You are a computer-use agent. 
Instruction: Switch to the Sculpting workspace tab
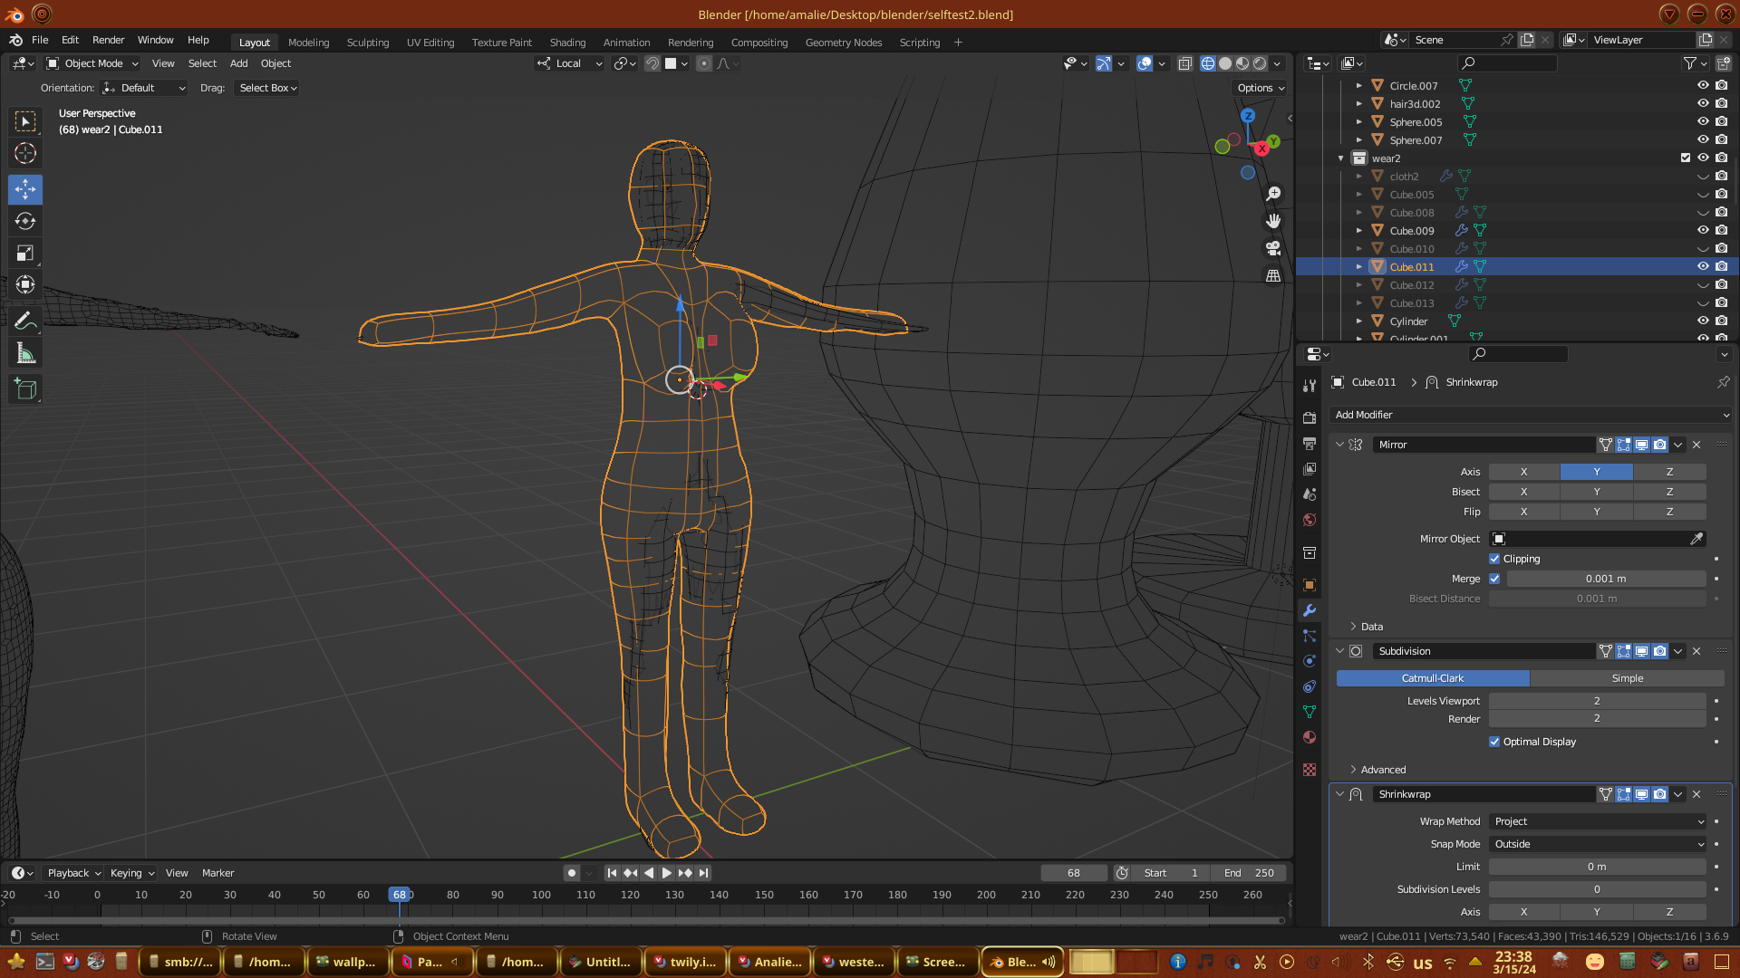367,43
